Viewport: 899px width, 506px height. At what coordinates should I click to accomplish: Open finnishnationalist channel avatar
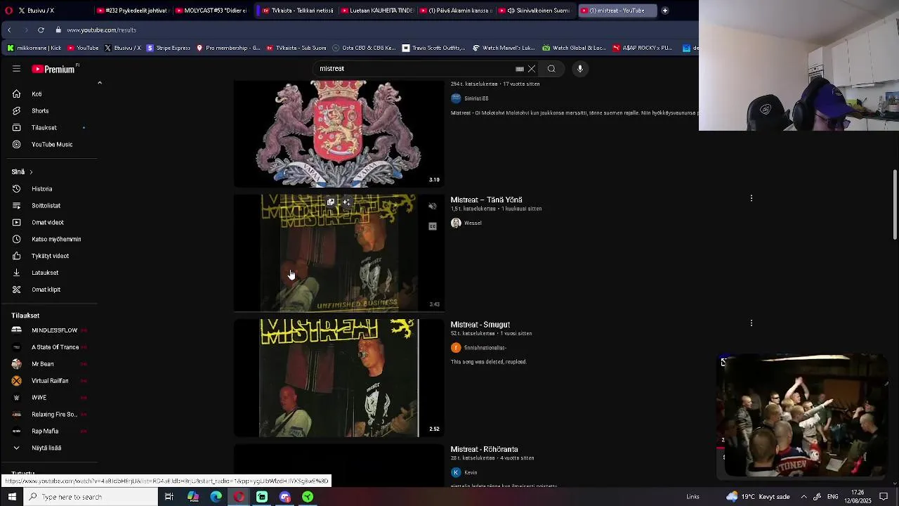click(456, 348)
